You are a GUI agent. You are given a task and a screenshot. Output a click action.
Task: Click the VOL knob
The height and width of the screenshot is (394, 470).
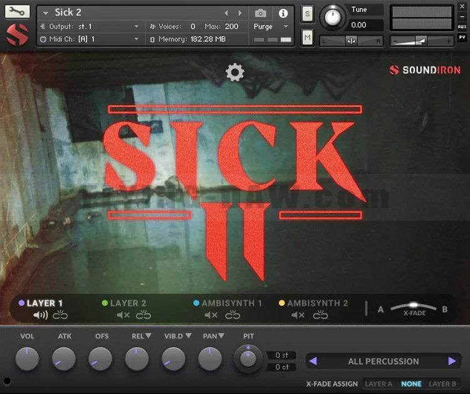[27, 358]
